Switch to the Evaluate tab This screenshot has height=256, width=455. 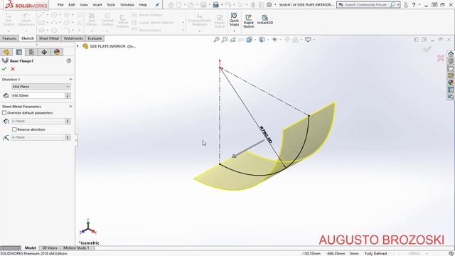95,38
